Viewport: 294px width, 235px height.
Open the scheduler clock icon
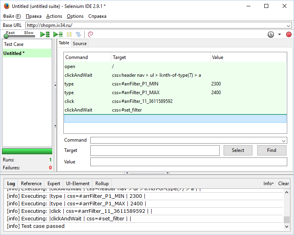[271, 34]
